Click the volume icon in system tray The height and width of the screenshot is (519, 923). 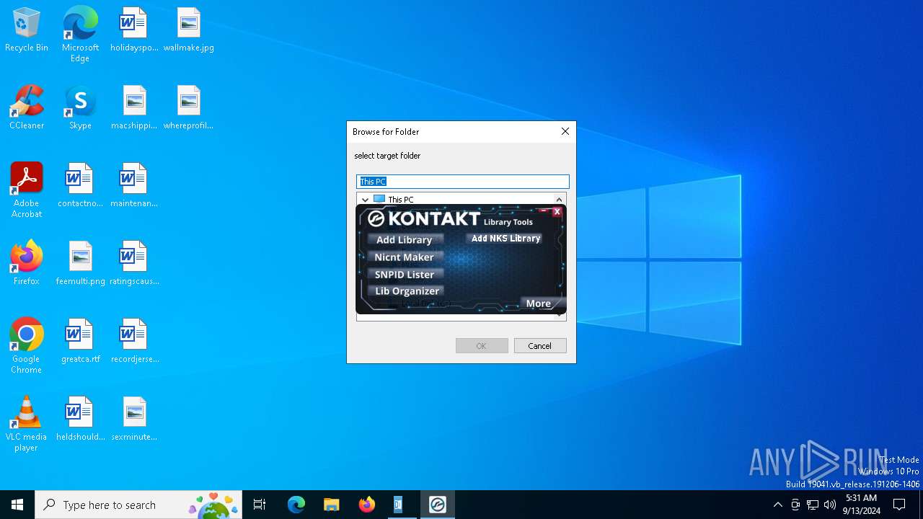pyautogui.click(x=830, y=505)
